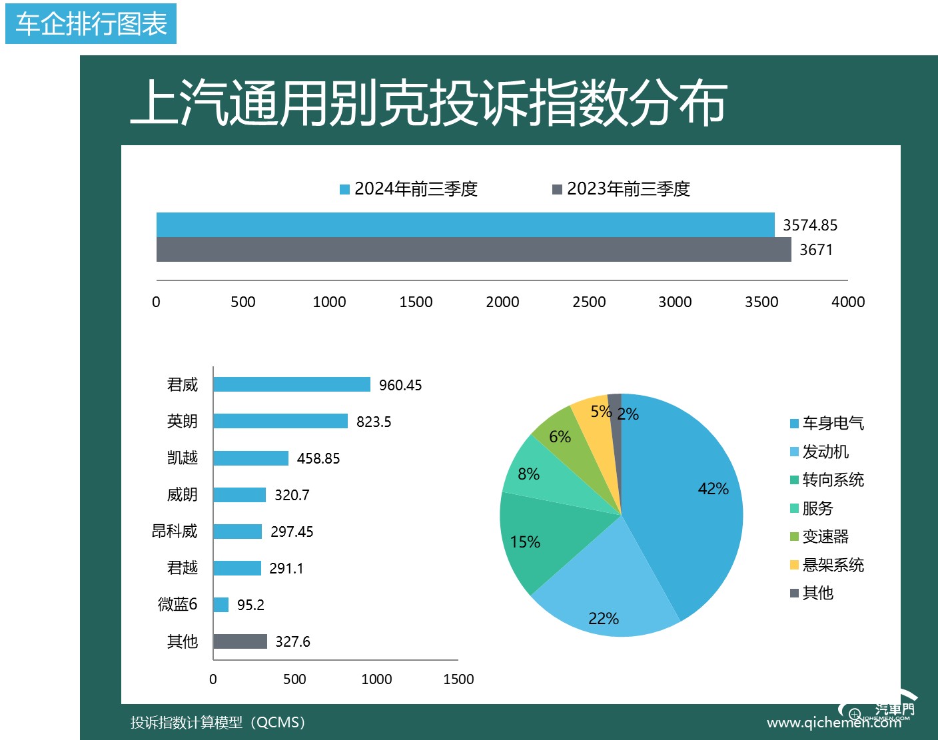This screenshot has width=938, height=740.
Task: Click the value 3574.85
Action: [x=810, y=225]
